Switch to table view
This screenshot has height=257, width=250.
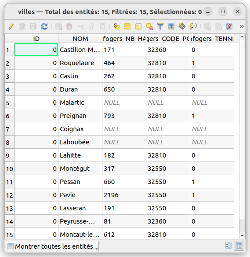239,246
